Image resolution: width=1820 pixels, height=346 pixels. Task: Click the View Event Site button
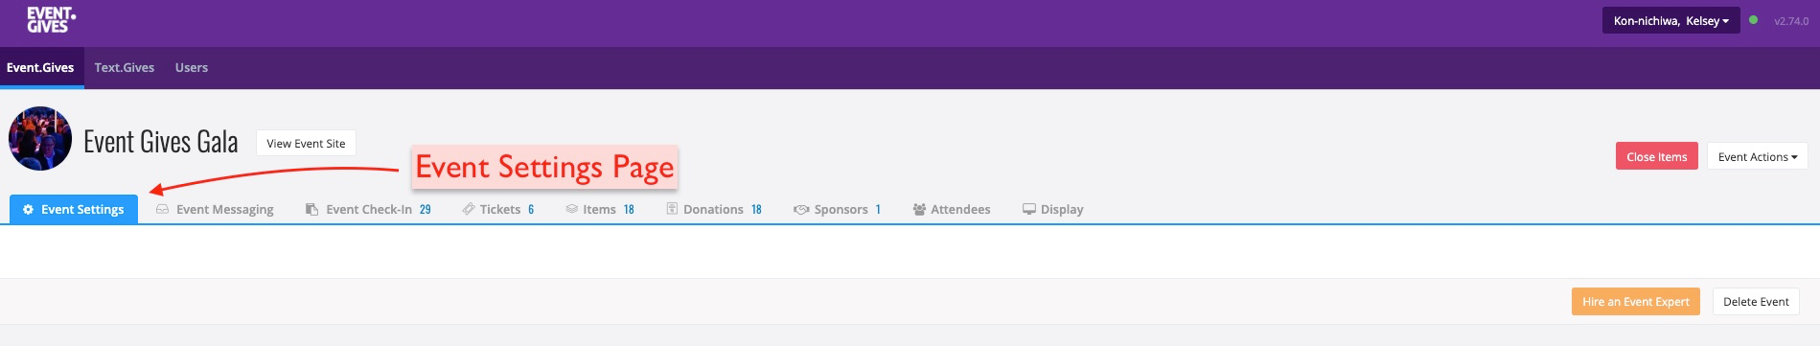[306, 143]
